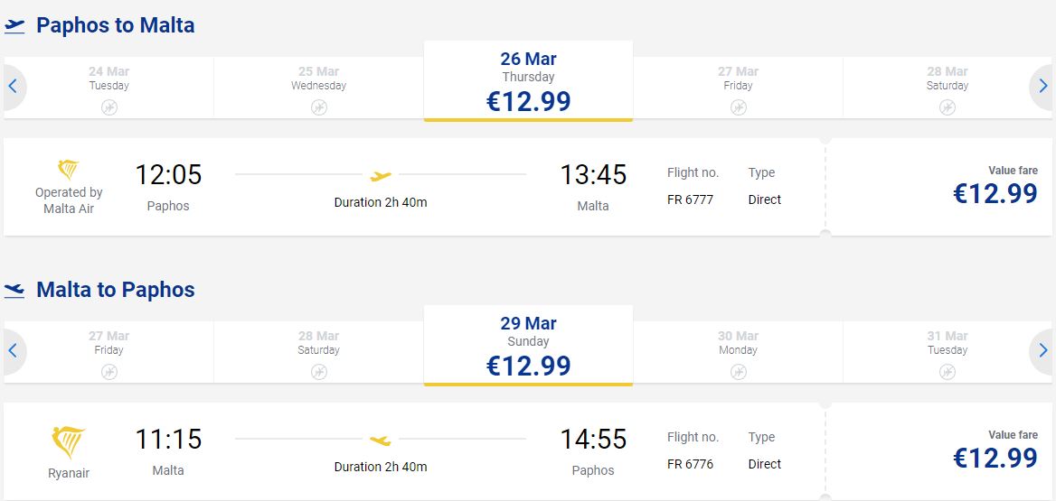Click the arriving plane icon beside Malta to Paphos
The image size is (1056, 501).
[14, 290]
